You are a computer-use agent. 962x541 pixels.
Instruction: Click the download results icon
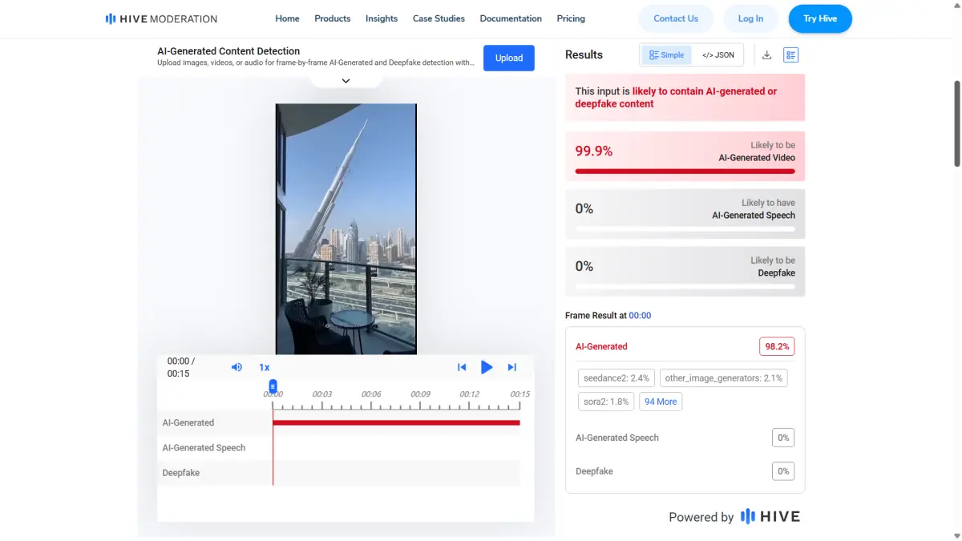766,55
